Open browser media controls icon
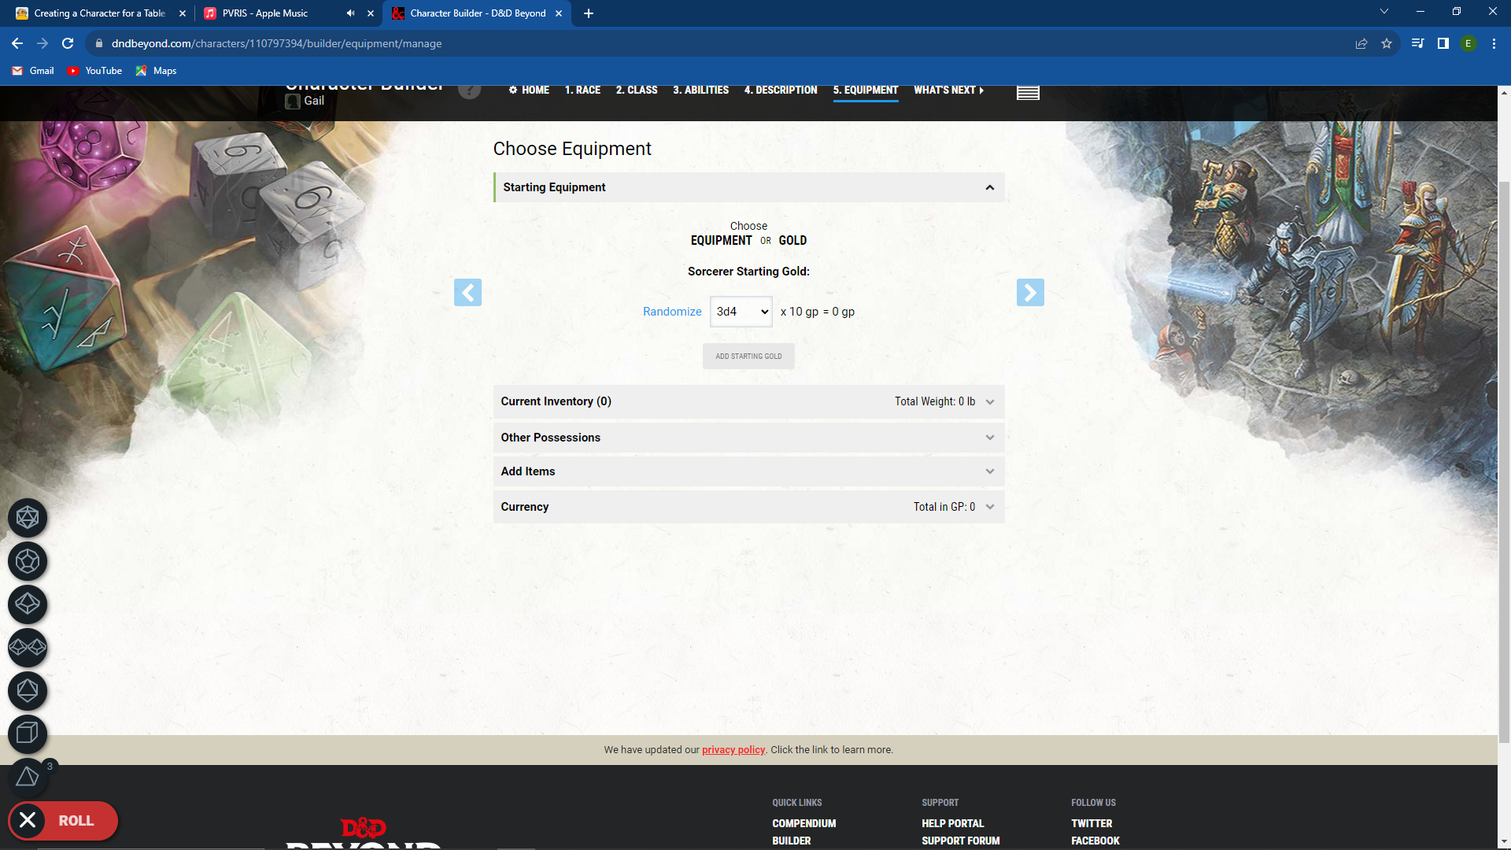The image size is (1511, 850). coord(1417,43)
